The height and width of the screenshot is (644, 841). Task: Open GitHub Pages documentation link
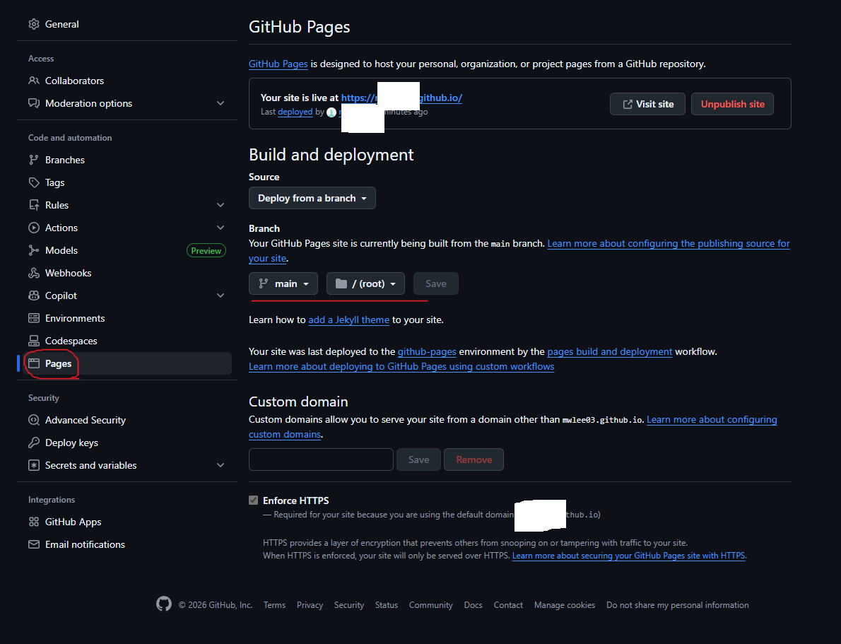[278, 64]
